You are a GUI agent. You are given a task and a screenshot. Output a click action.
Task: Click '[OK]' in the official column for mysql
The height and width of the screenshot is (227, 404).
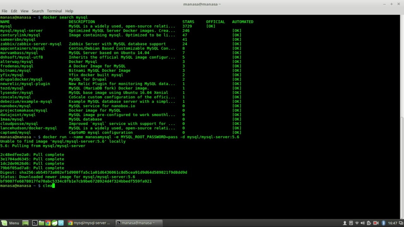click(x=211, y=26)
